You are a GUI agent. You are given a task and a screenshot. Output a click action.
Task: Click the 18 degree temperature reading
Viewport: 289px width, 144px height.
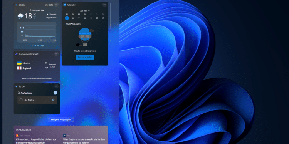click(29, 16)
